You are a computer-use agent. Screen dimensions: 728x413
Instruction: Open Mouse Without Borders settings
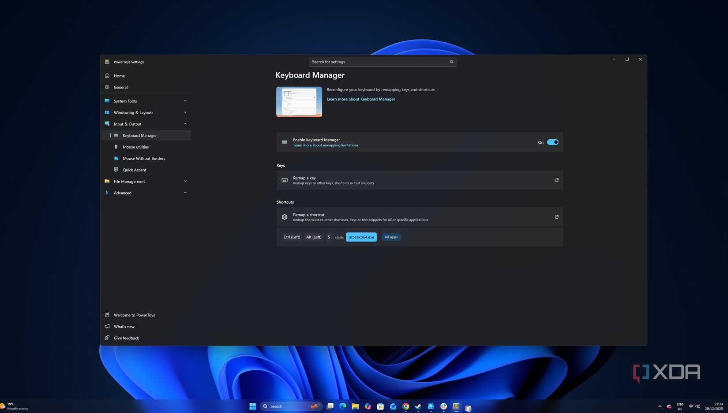click(x=144, y=158)
